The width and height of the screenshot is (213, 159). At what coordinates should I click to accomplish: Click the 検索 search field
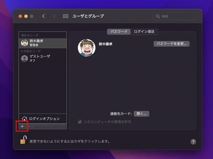click(x=176, y=16)
